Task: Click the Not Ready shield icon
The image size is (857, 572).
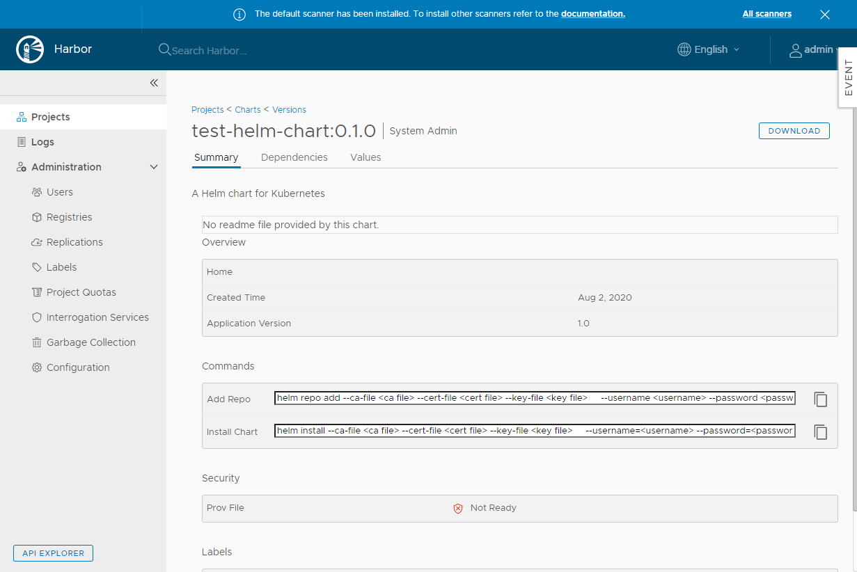Action: click(458, 509)
